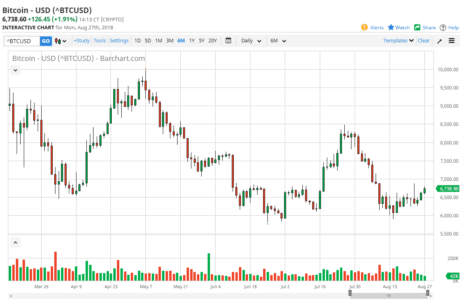
Task: Expand the Templates dropdown
Action: tap(397, 40)
